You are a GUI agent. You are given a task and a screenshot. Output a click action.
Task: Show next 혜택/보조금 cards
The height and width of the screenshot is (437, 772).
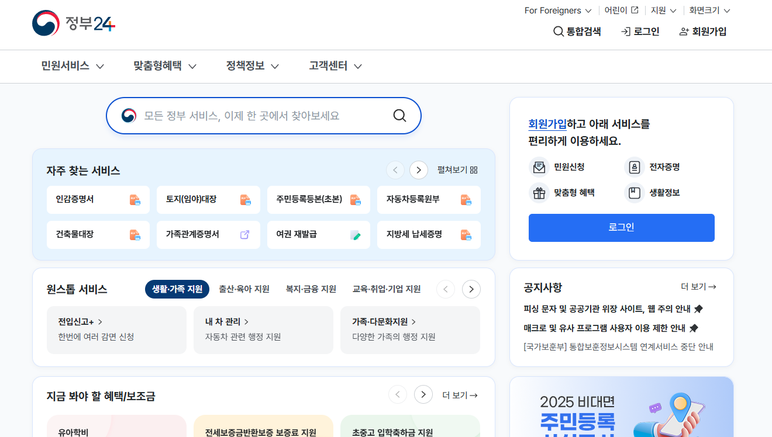point(423,394)
